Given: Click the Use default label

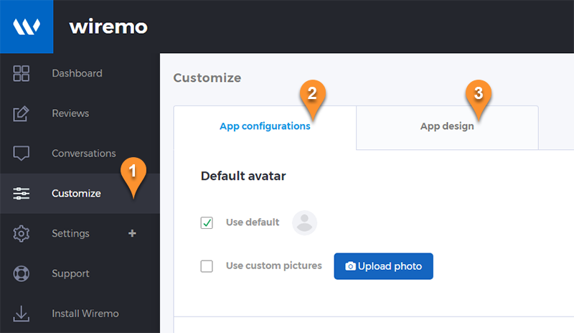Looking at the screenshot, I should click(253, 222).
